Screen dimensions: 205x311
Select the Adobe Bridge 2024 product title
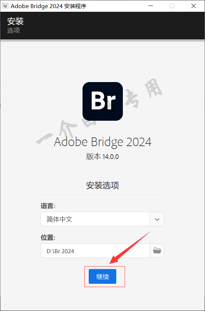pos(103,142)
